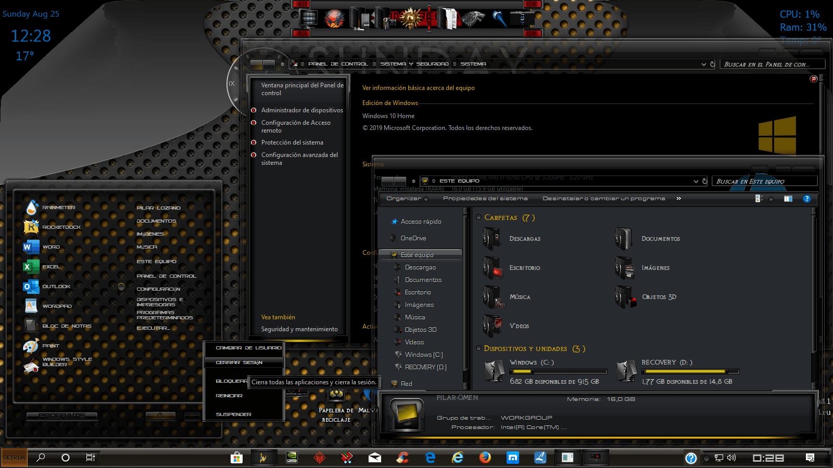
Task: Refresh the Este equipo window
Action: pos(705,181)
